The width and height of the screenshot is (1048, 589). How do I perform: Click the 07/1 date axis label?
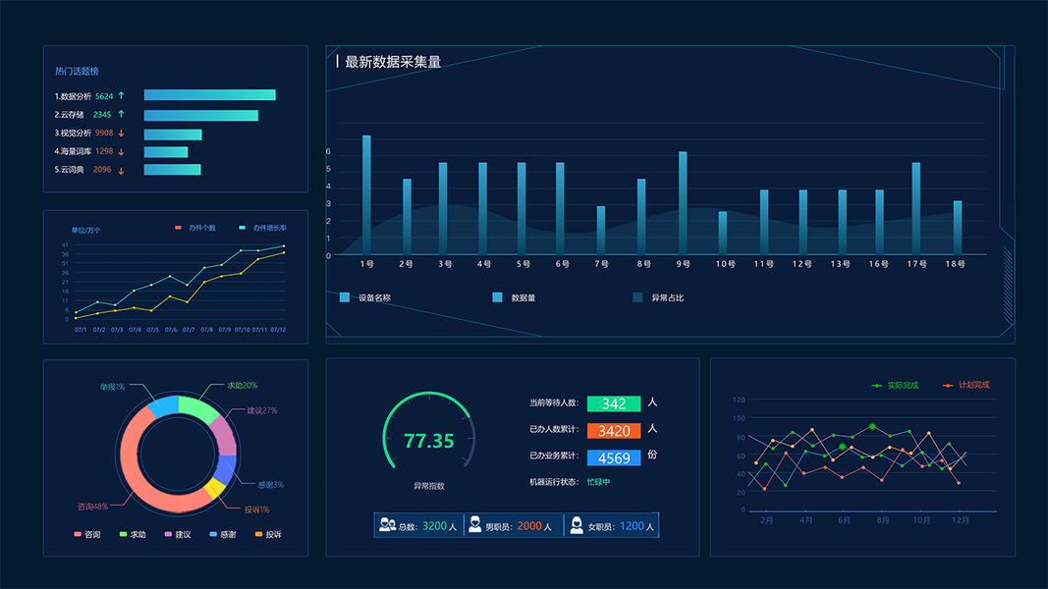81,330
